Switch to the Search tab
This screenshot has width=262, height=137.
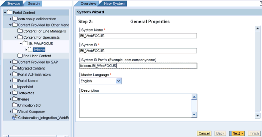point(34,4)
